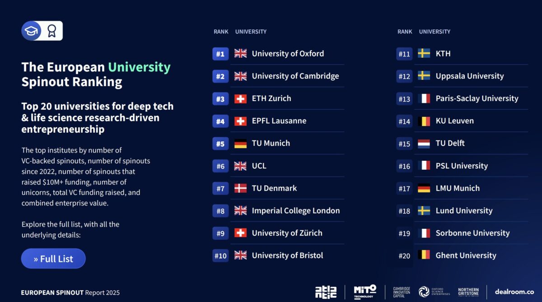Viewport: 542px width, 302px height.
Task: Click the Belgian flag beside KU Leuven
Action: pos(425,121)
